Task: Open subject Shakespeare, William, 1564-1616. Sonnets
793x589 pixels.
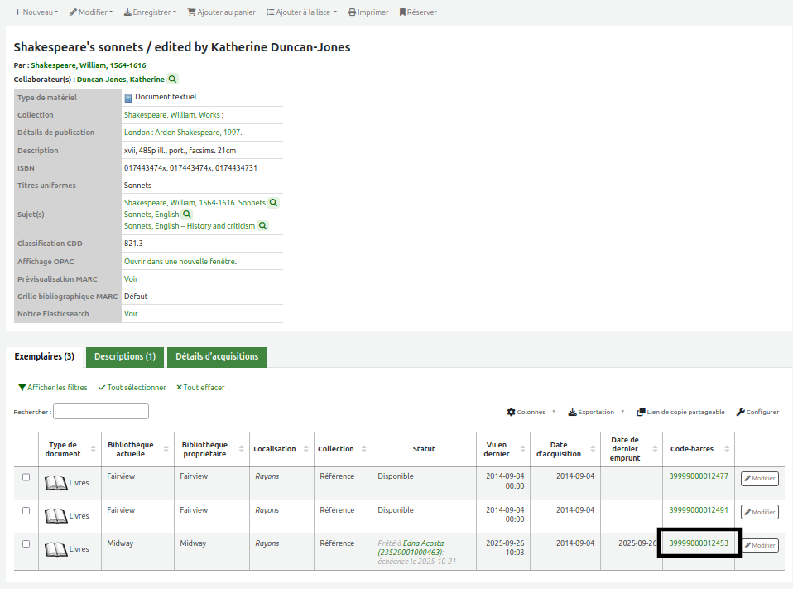Action: point(195,202)
